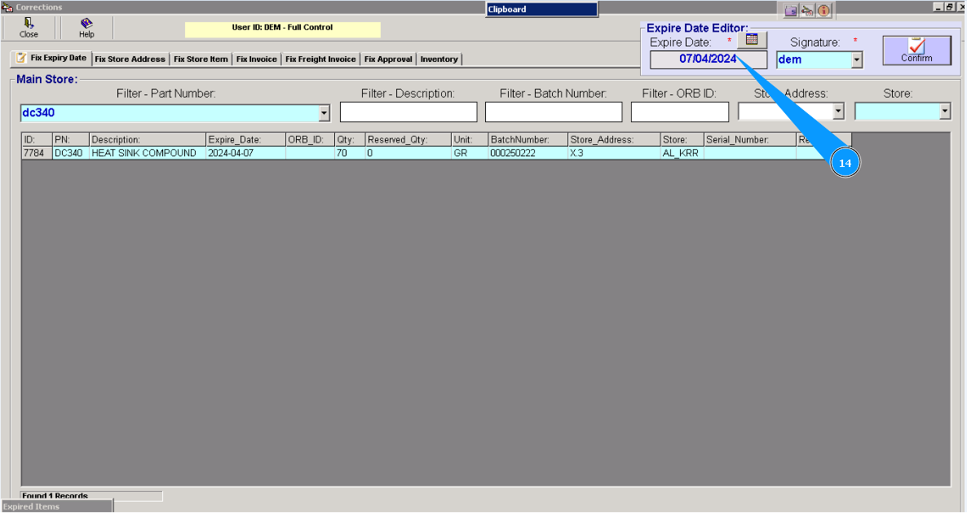Click the batch number cell 000250222

(528, 153)
